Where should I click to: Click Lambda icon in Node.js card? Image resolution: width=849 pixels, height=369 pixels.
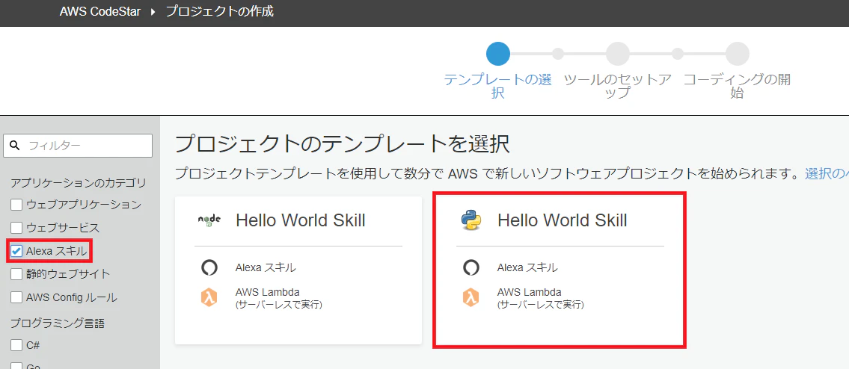tap(209, 297)
